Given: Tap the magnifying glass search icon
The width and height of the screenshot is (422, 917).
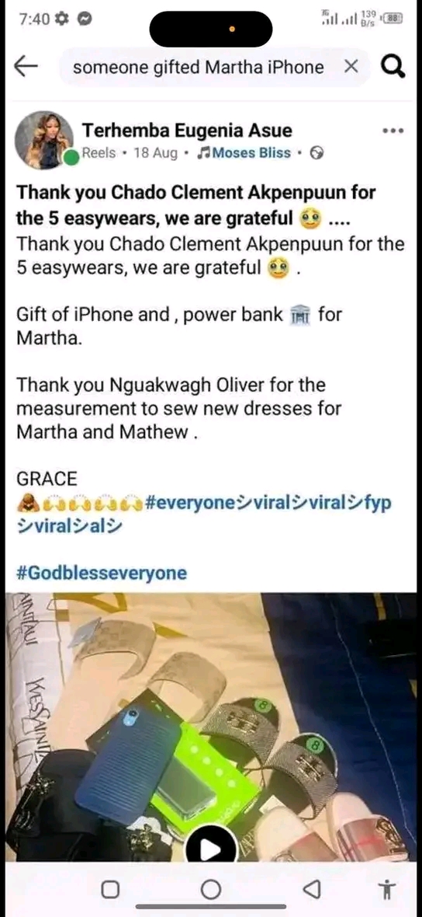Looking at the screenshot, I should click(x=393, y=67).
